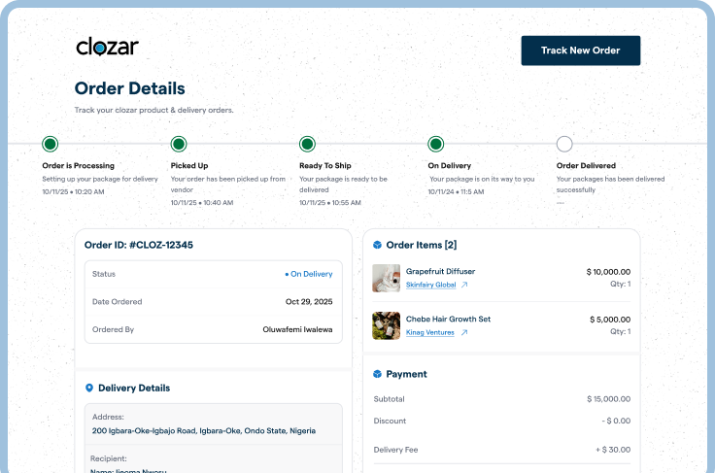This screenshot has height=473, width=715.
Task: Click the Delivery Details location pin icon
Action: point(89,388)
